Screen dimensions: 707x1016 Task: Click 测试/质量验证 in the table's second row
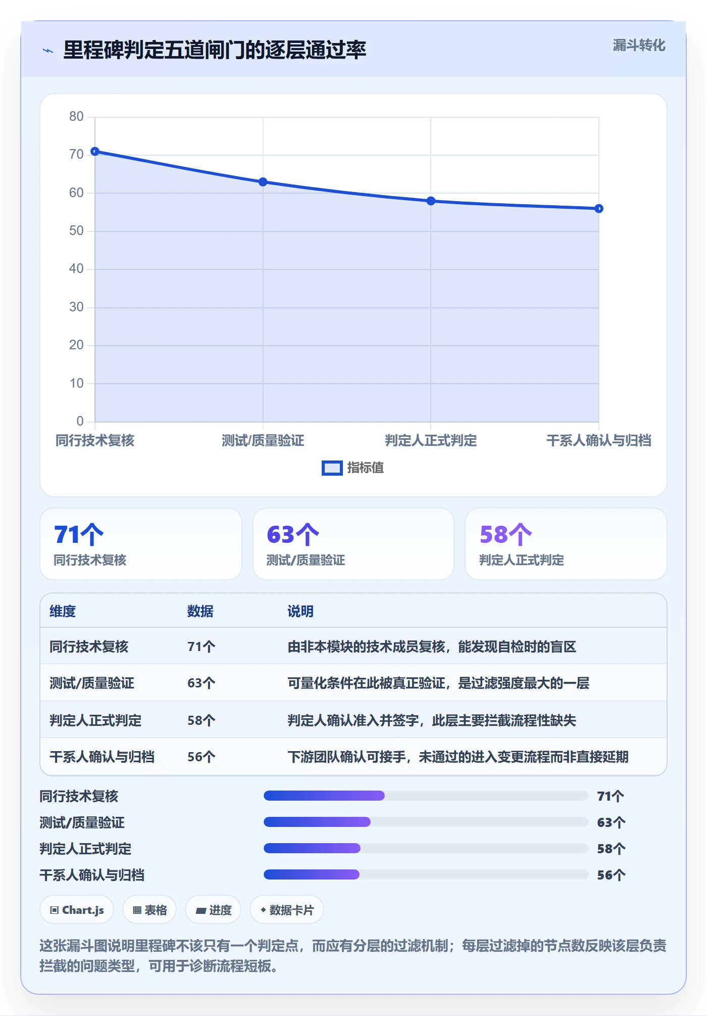[x=92, y=683]
